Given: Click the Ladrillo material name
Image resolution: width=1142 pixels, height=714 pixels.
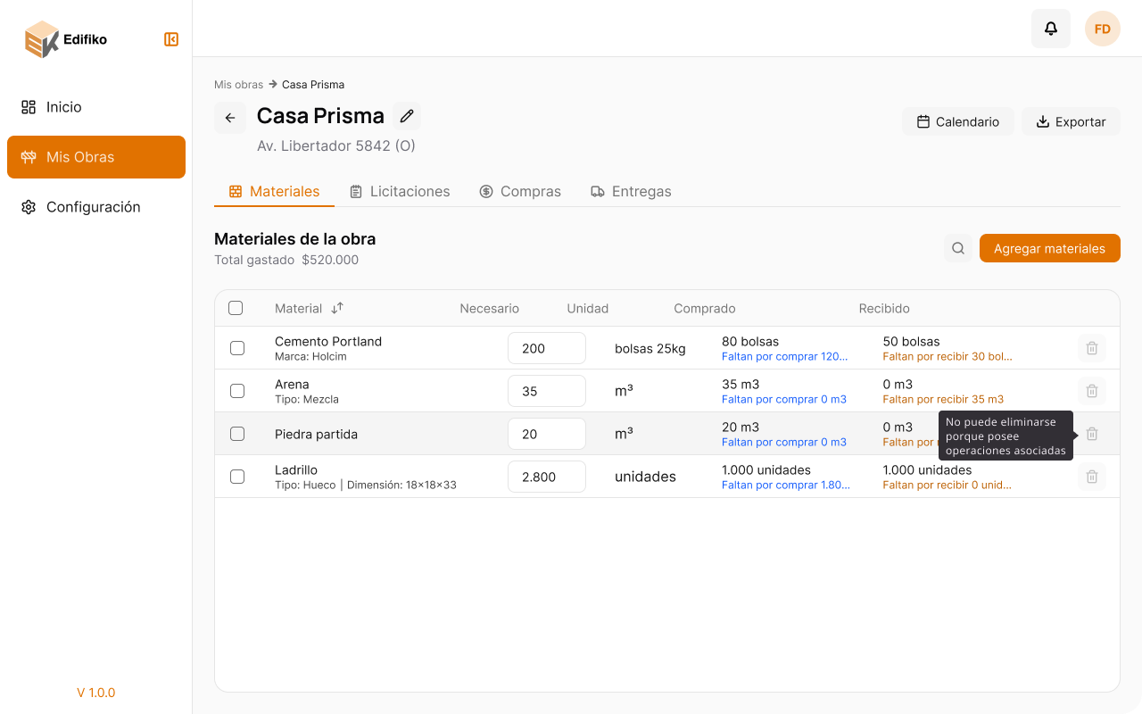Looking at the screenshot, I should 296,469.
